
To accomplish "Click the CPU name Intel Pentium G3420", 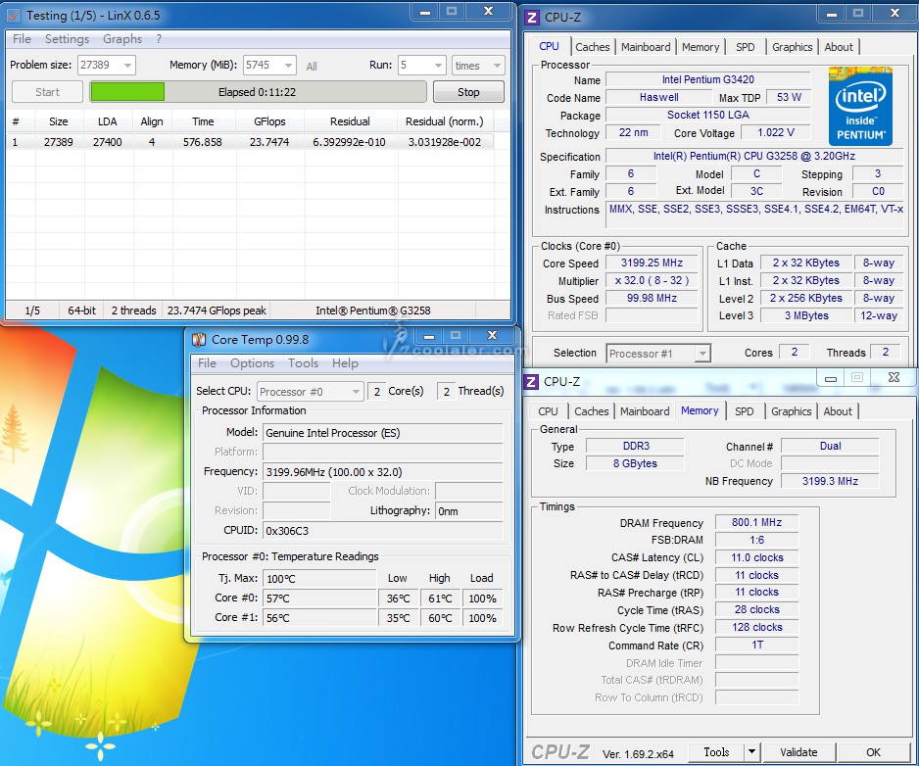I will [x=708, y=79].
